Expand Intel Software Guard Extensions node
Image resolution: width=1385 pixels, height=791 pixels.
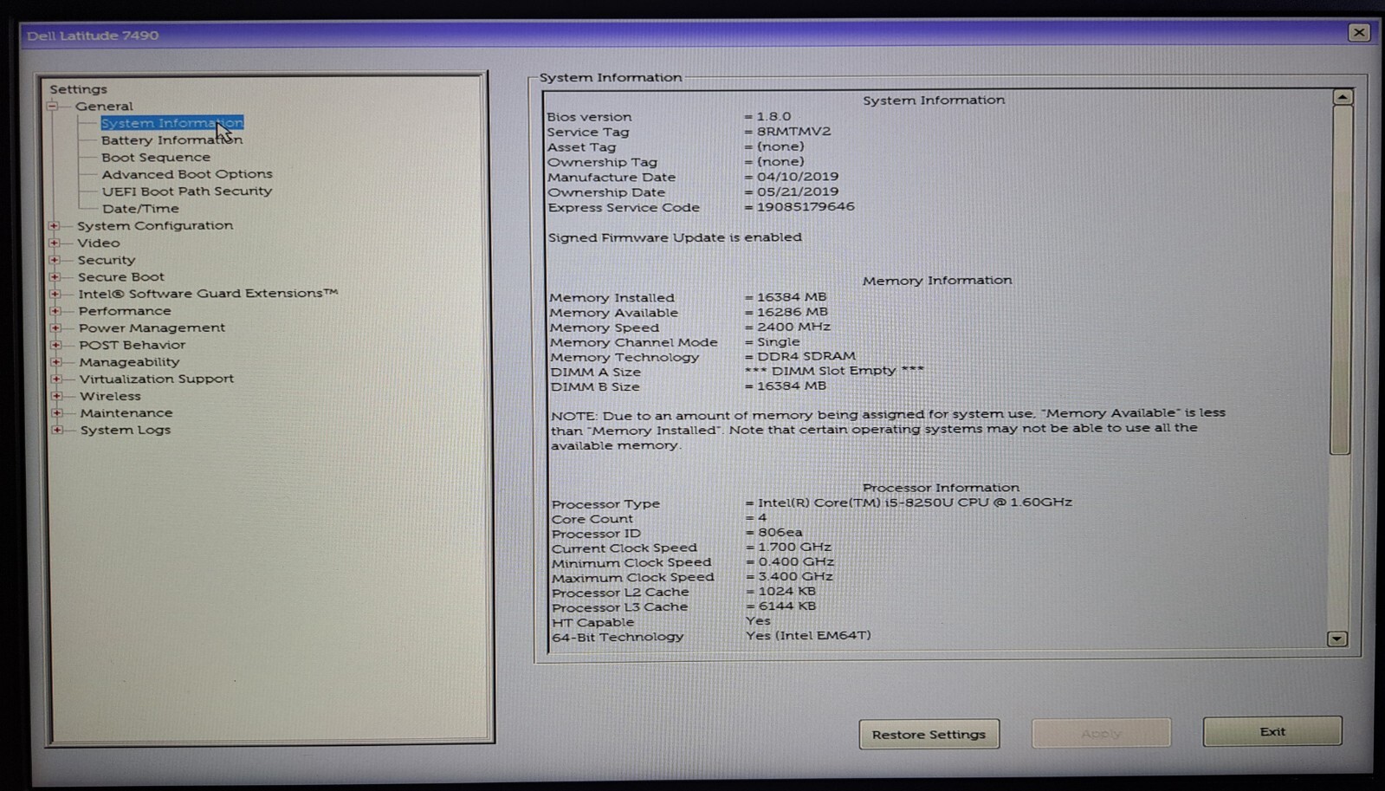55,295
